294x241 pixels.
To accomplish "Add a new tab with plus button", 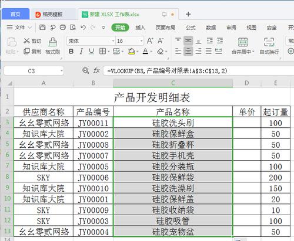I will tap(188, 14).
